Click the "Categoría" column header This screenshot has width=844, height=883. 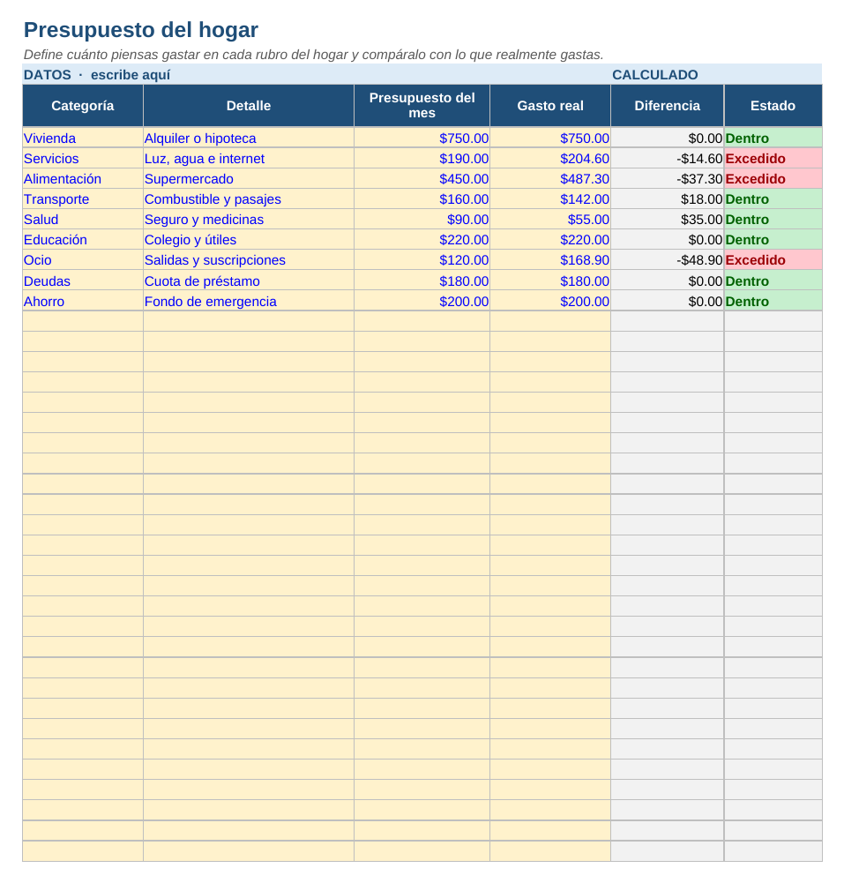coord(83,106)
